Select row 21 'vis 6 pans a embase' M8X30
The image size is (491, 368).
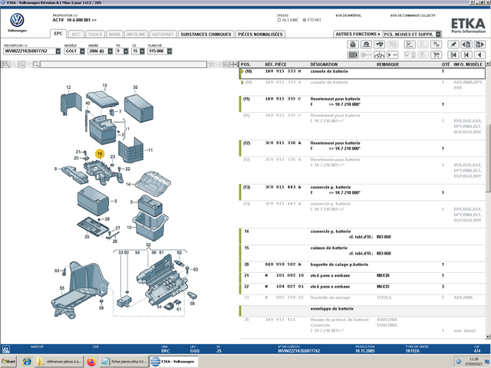[362, 278]
